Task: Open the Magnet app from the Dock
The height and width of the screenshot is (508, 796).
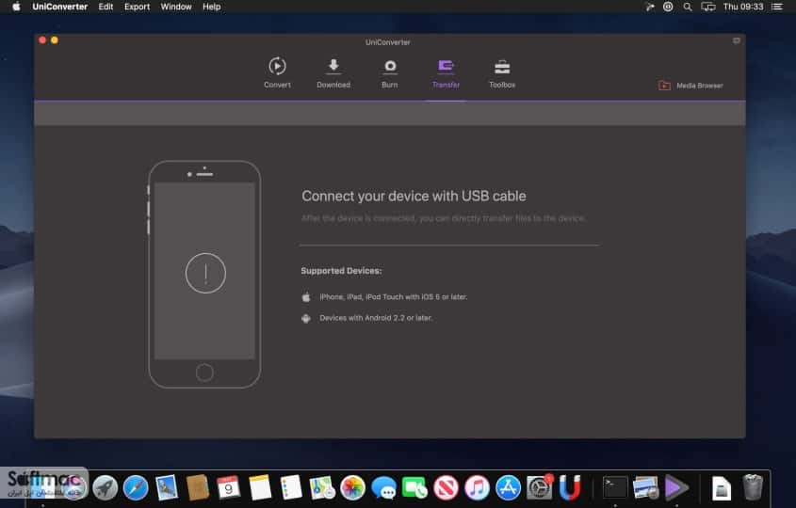Action: (x=570, y=487)
